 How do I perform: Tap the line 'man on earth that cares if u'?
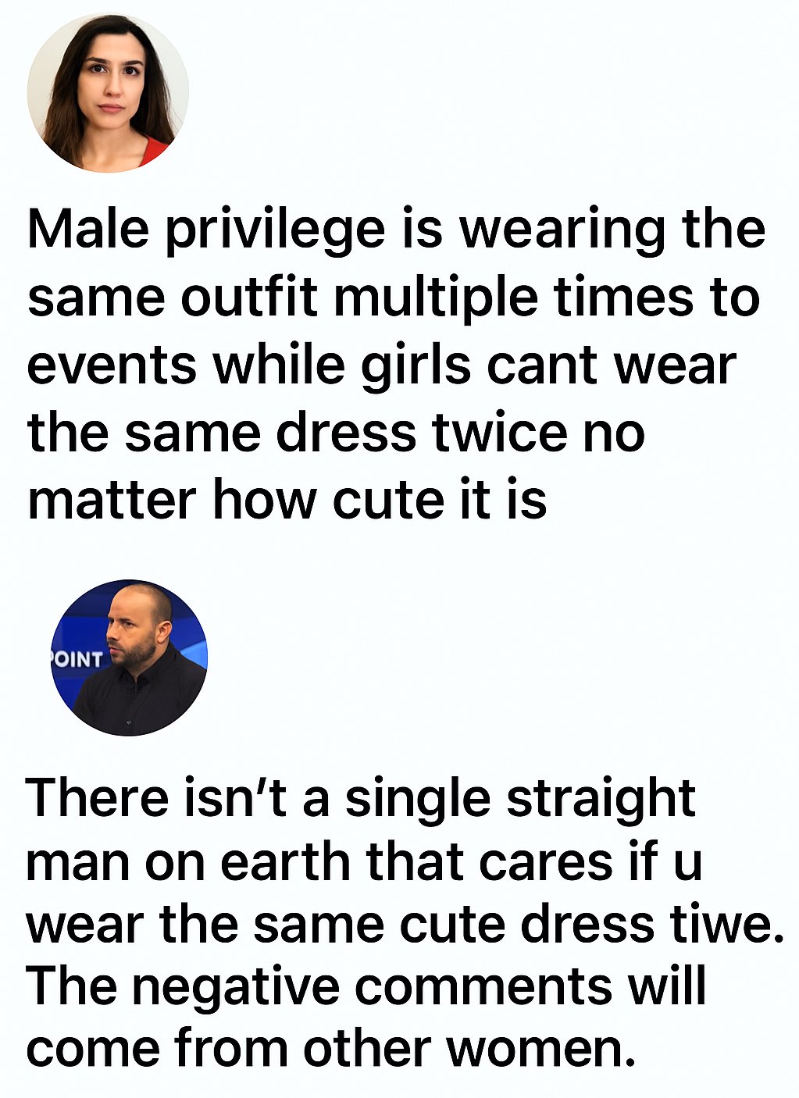click(364, 862)
